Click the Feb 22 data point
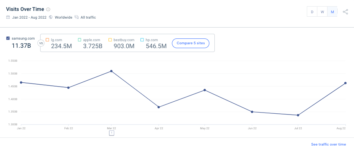Screen dimensions: 354x151 (x=68, y=88)
